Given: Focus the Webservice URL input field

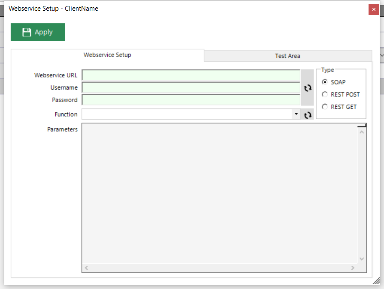Looking at the screenshot, I should click(191, 75).
